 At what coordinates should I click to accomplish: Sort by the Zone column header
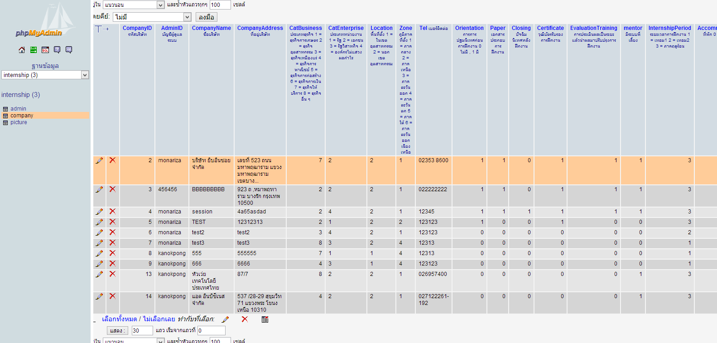406,28
